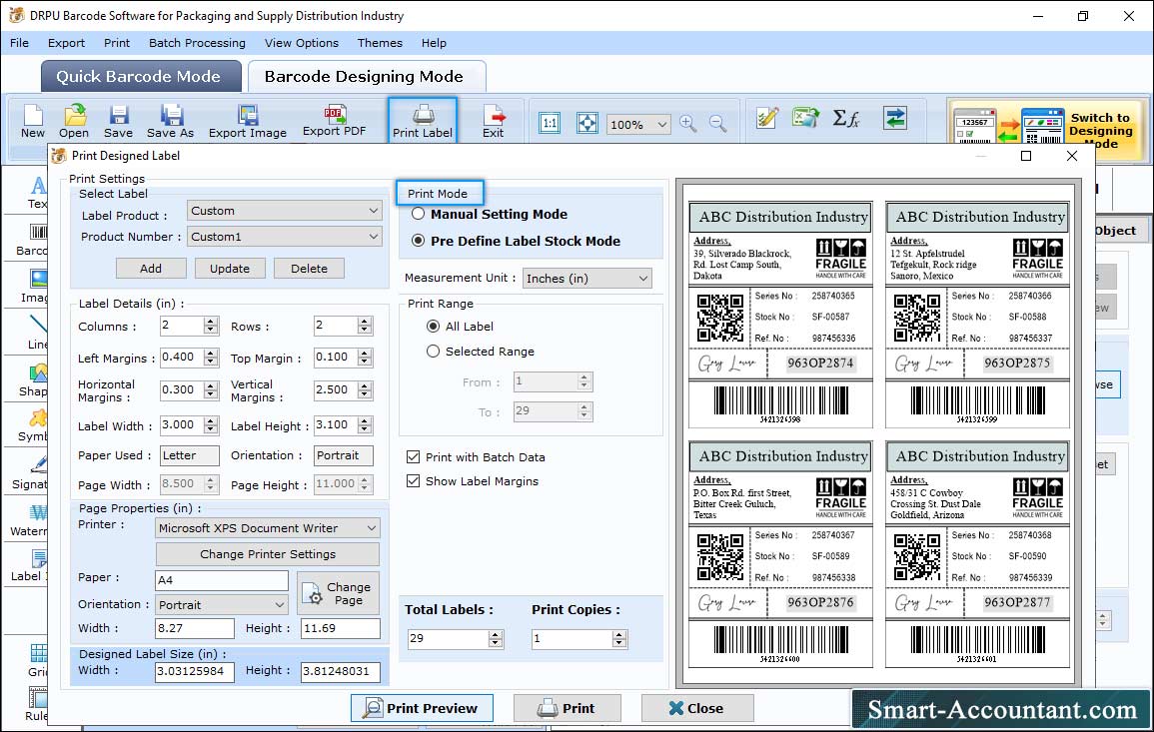Click the Delete label button
The image size is (1154, 732).
(x=309, y=269)
